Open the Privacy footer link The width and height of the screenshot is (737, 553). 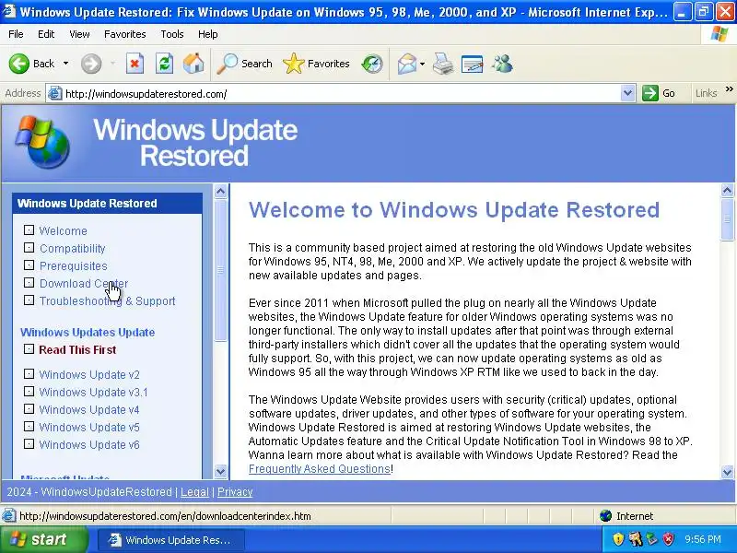pyautogui.click(x=235, y=492)
